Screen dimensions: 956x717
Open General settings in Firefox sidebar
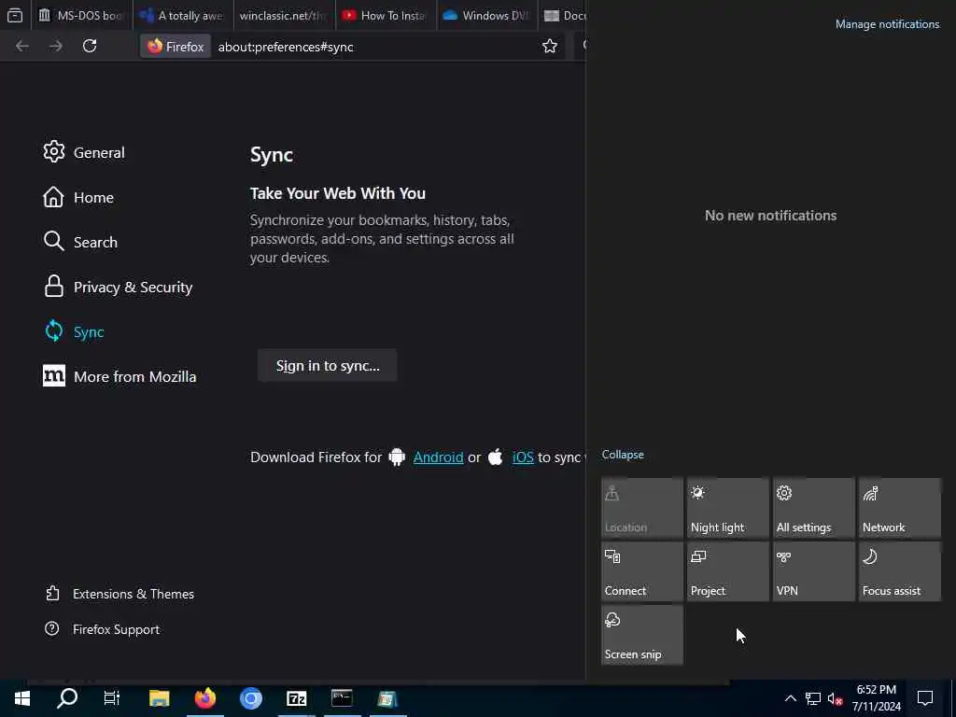pyautogui.click(x=84, y=152)
